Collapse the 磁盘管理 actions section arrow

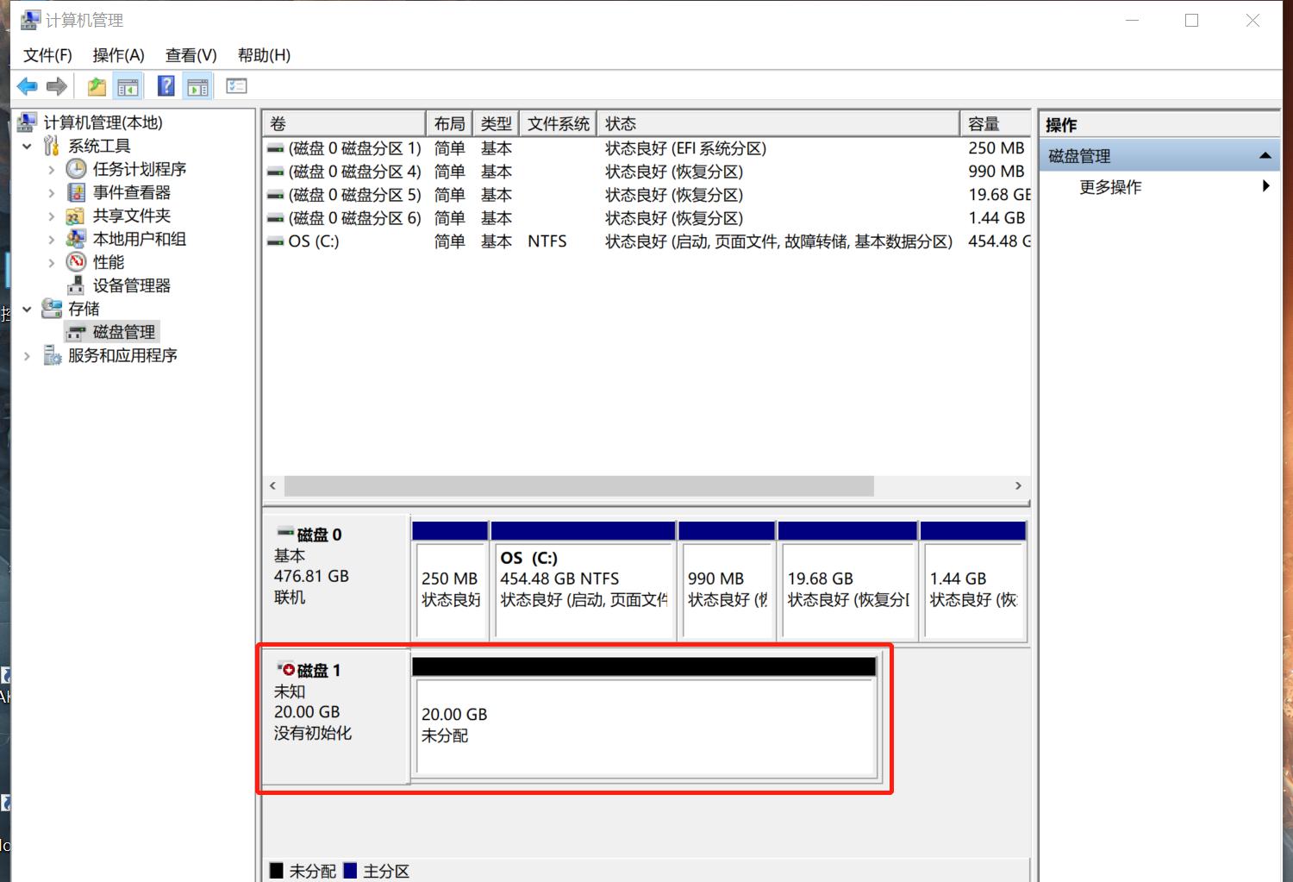point(1265,156)
